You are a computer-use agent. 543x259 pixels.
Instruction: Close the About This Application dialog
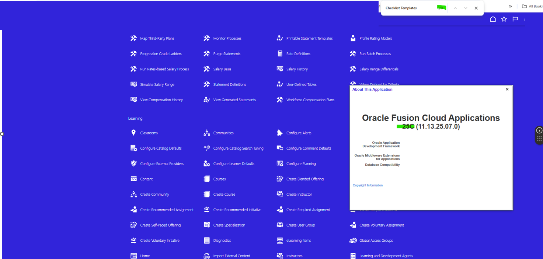coord(507,89)
